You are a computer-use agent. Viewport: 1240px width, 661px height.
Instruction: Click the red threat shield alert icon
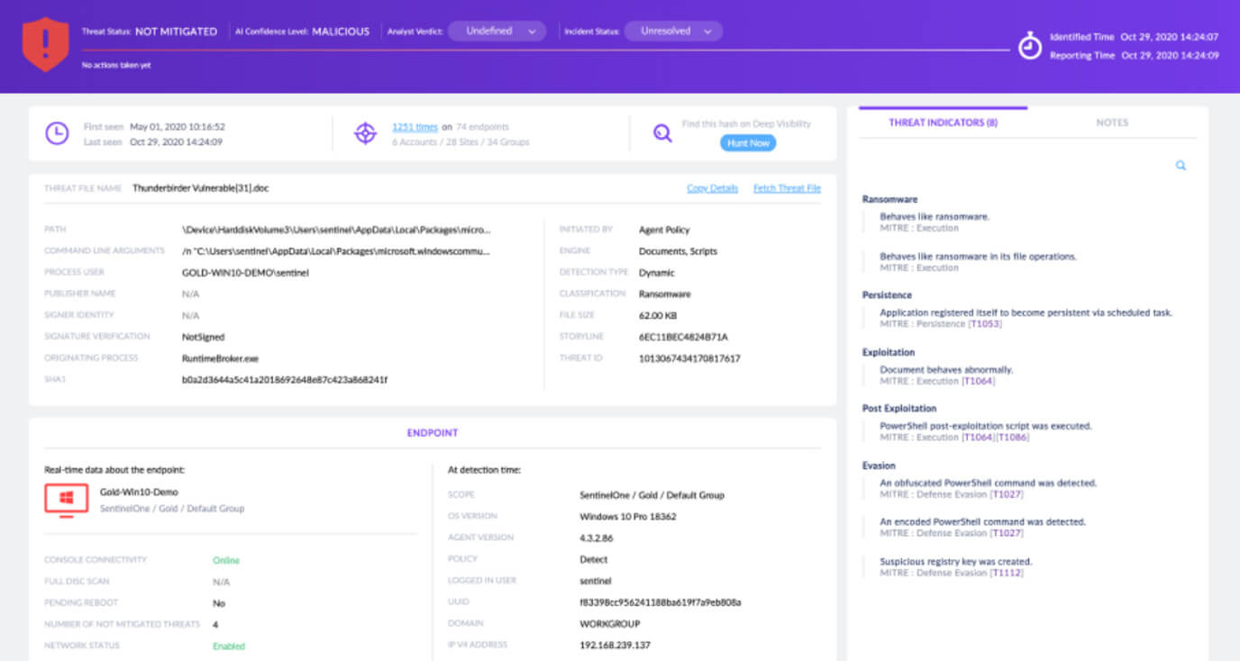point(45,44)
